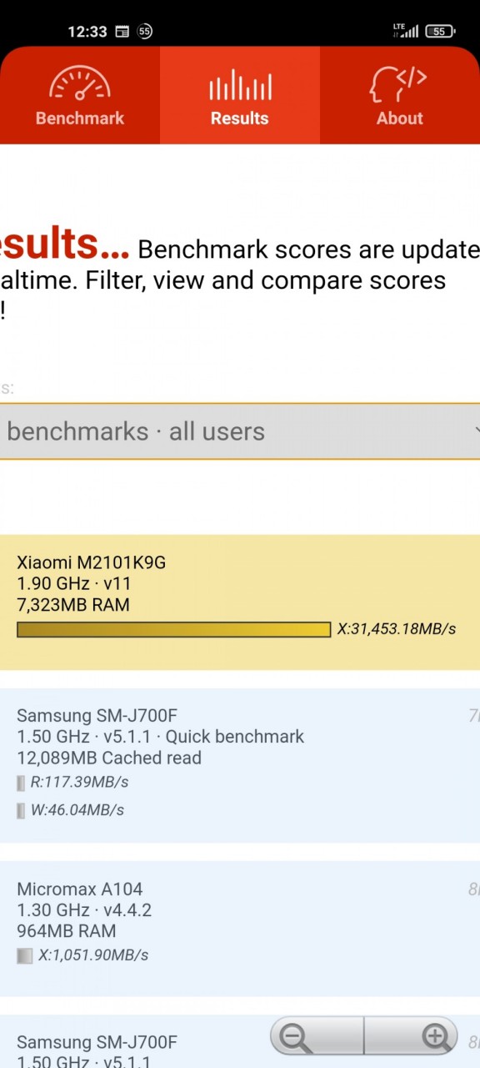Select the Results bar-chart icon
Image resolution: width=480 pixels, height=1068 pixels.
pos(240,85)
